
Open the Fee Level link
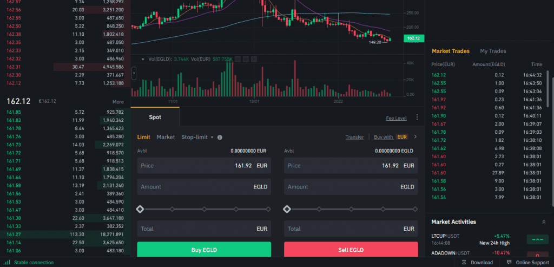(x=396, y=118)
